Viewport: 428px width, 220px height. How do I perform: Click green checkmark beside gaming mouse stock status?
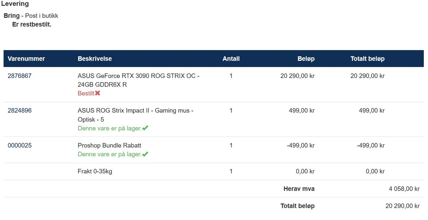click(145, 128)
